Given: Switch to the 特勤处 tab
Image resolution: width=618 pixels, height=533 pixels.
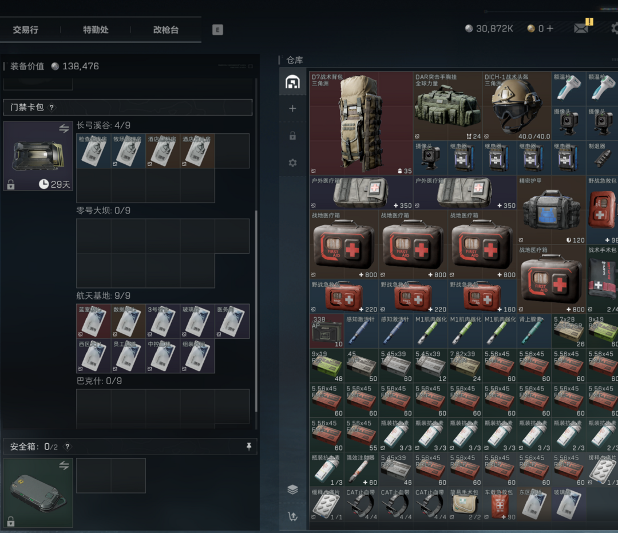Looking at the screenshot, I should click(96, 30).
